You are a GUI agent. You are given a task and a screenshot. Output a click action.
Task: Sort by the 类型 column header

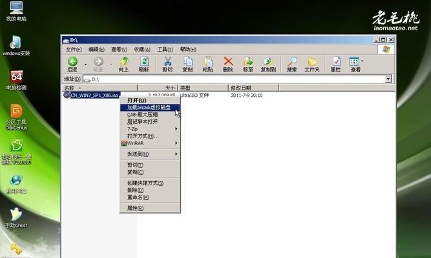tap(204, 88)
